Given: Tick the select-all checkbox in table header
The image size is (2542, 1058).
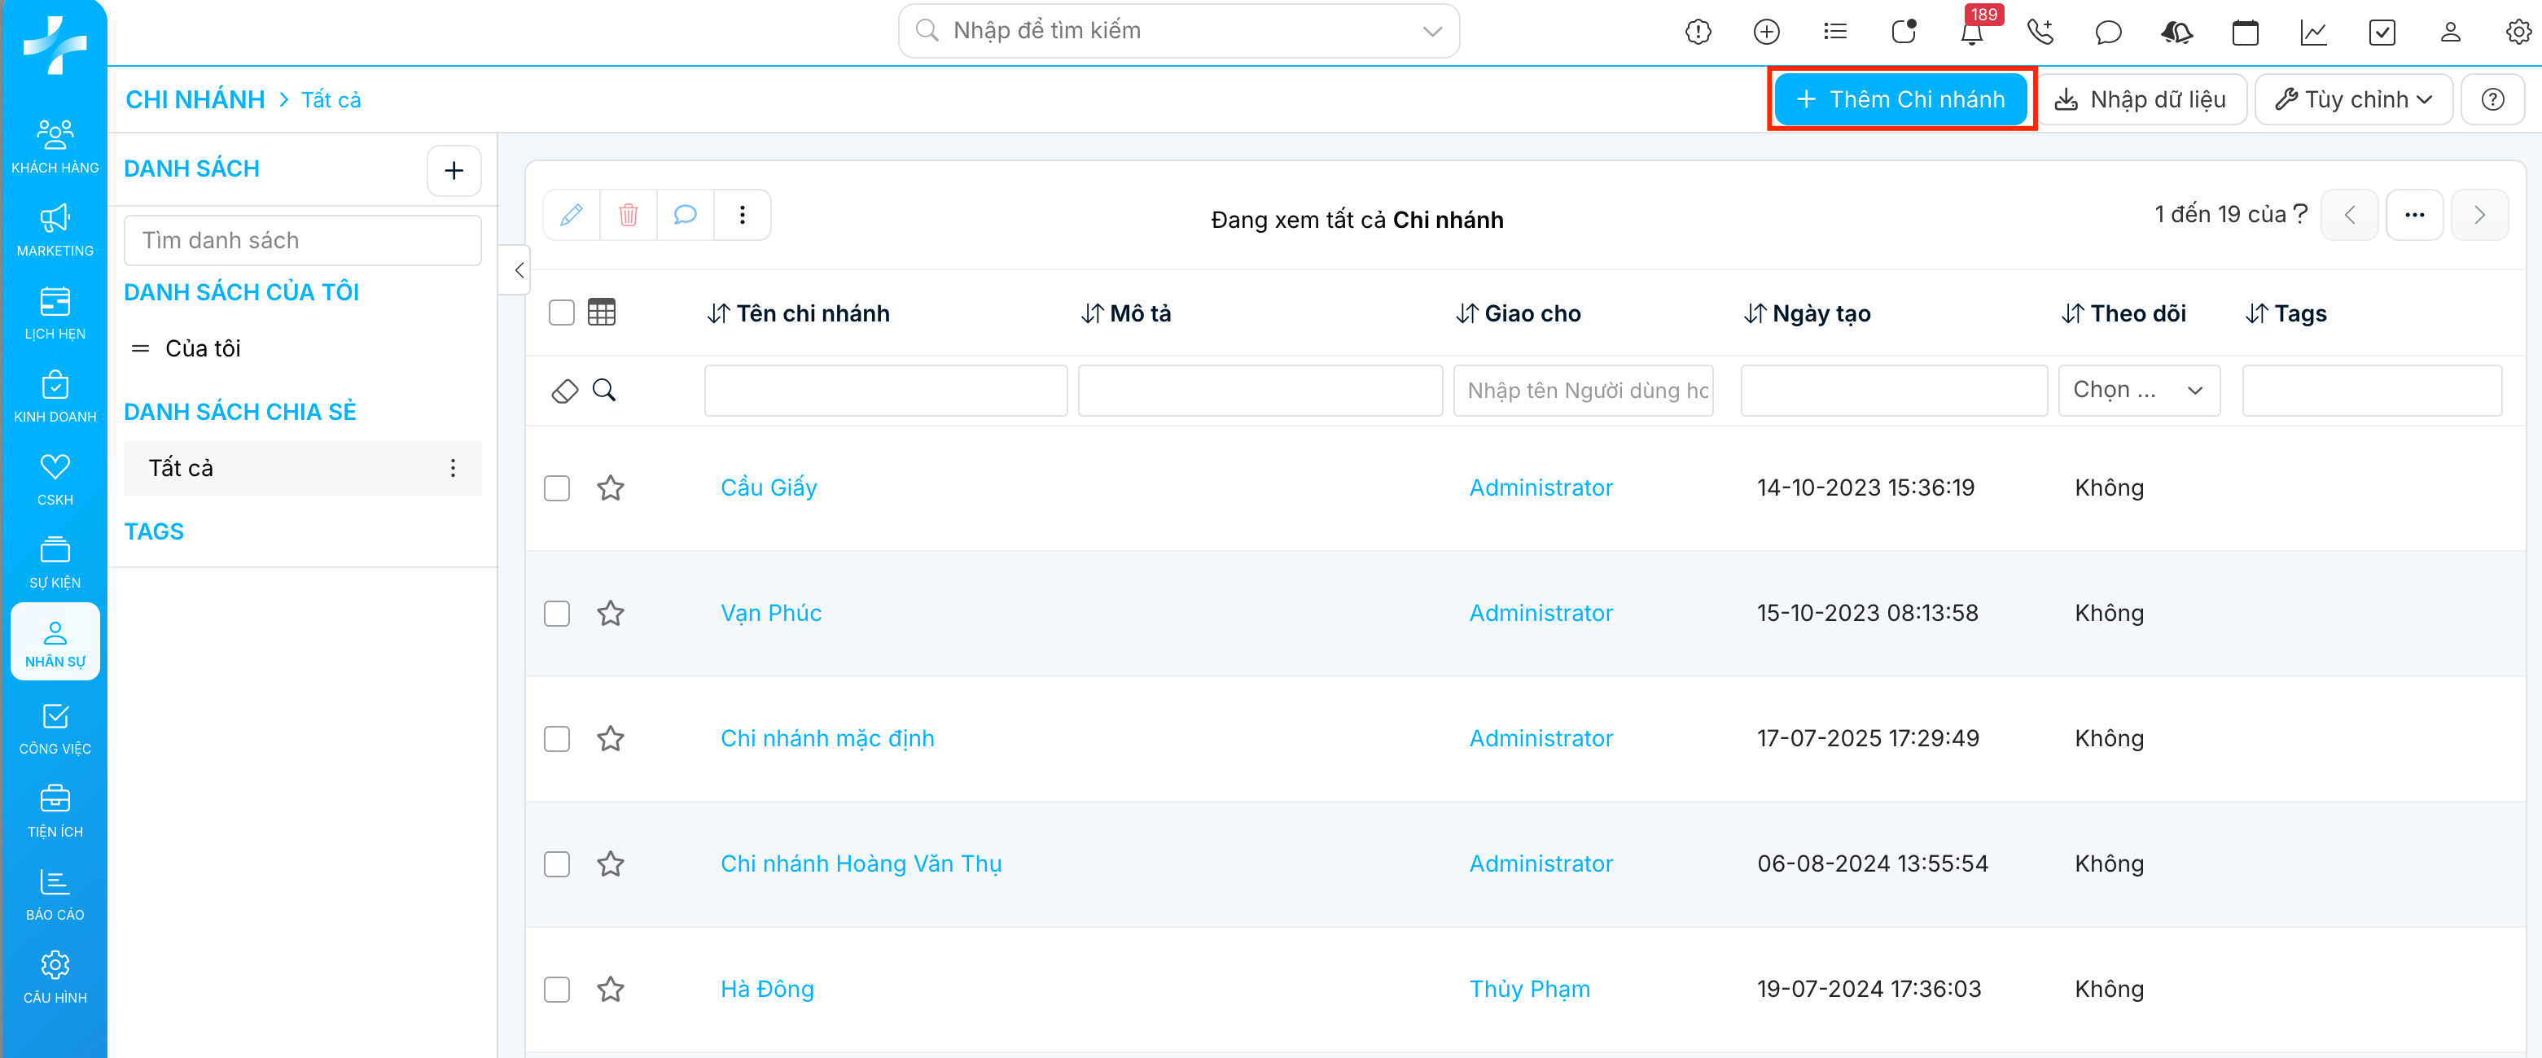Looking at the screenshot, I should click(x=562, y=313).
